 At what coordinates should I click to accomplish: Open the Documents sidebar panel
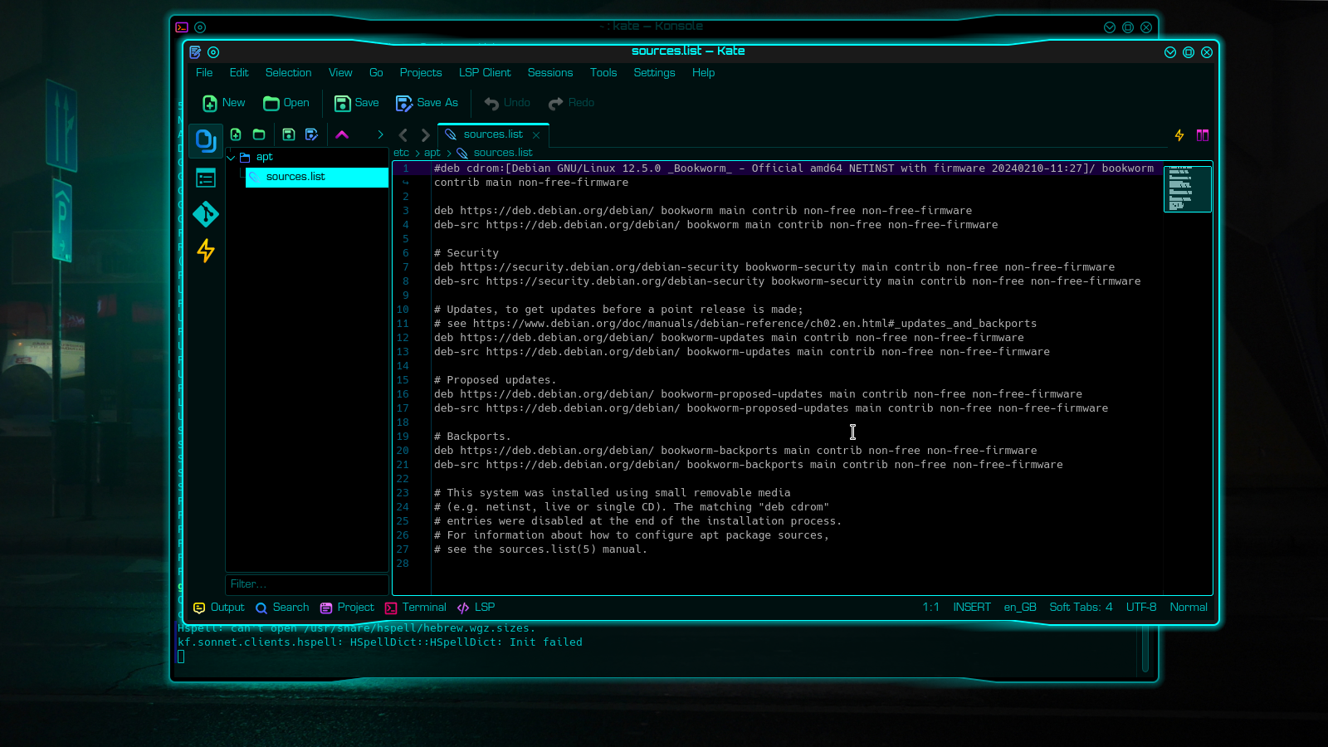tap(206, 141)
